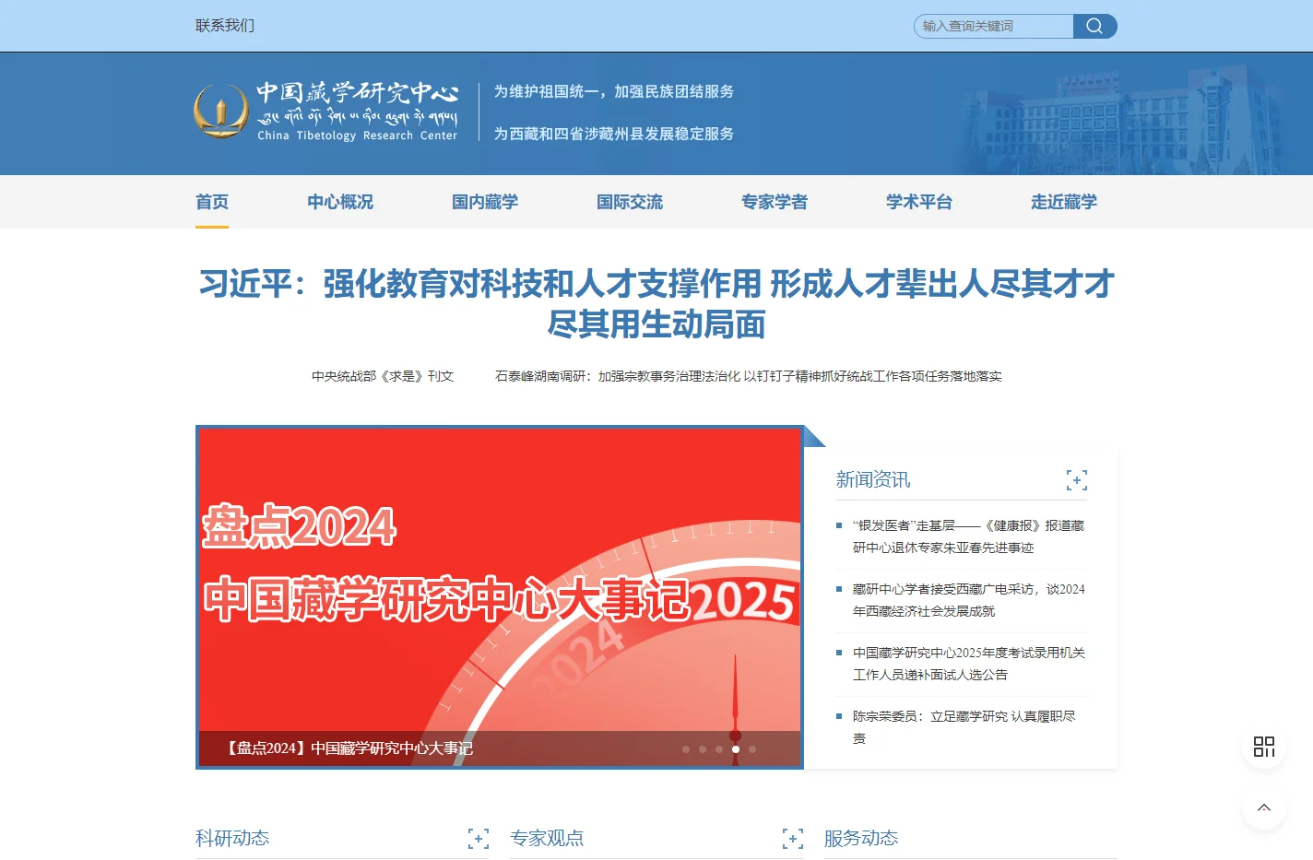The width and height of the screenshot is (1313, 860).
Task: Select the third carousel dot
Action: coord(719,749)
